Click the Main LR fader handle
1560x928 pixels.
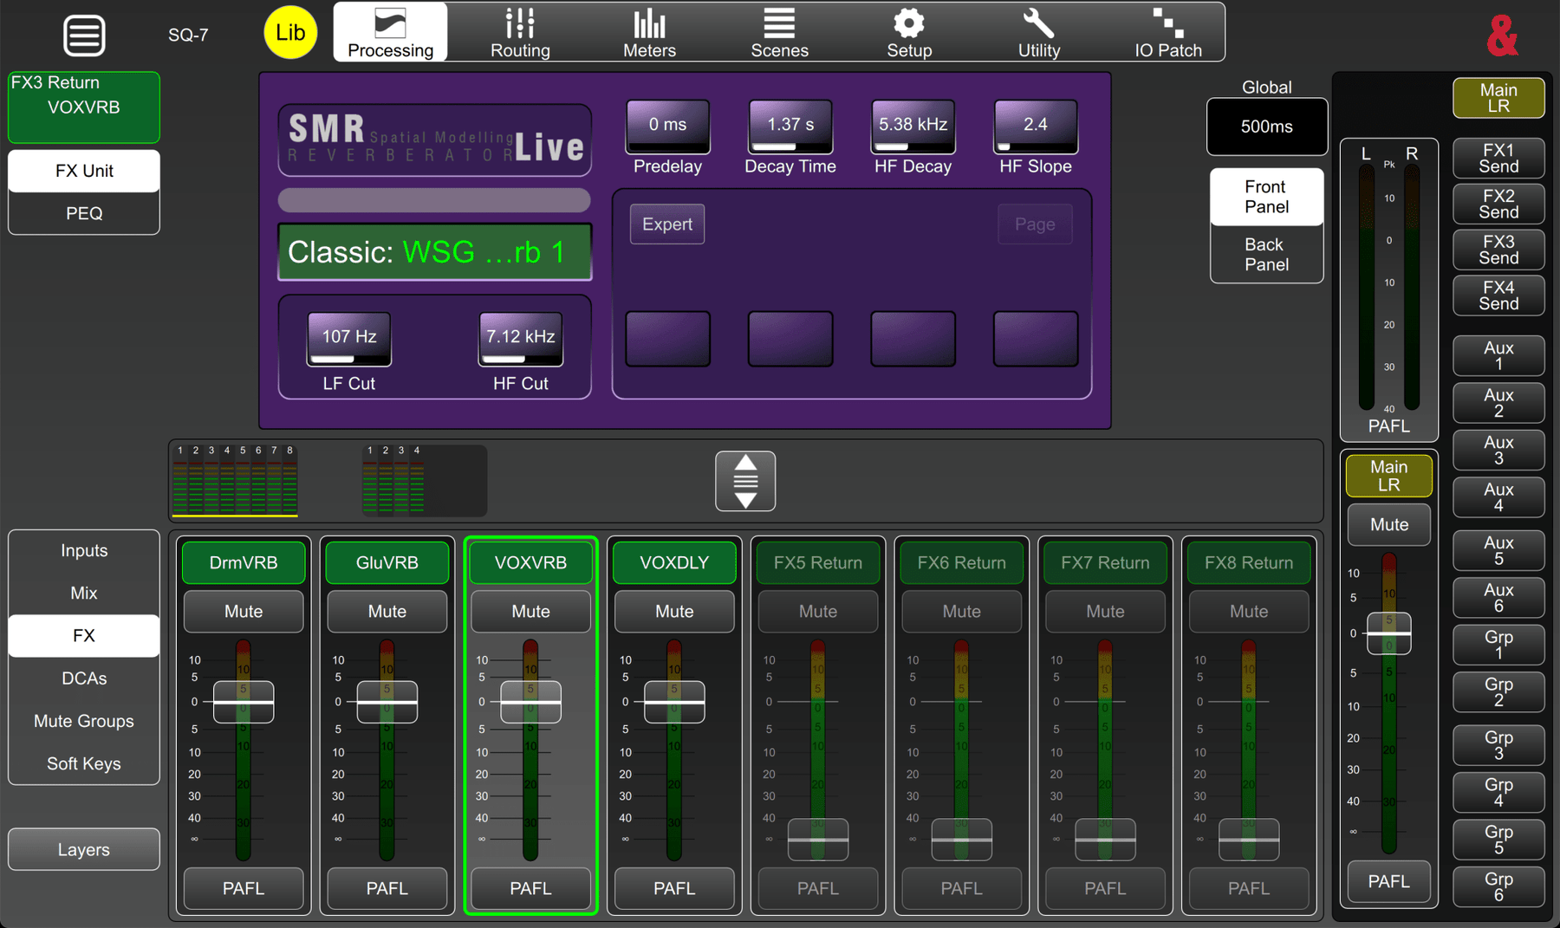(x=1388, y=633)
